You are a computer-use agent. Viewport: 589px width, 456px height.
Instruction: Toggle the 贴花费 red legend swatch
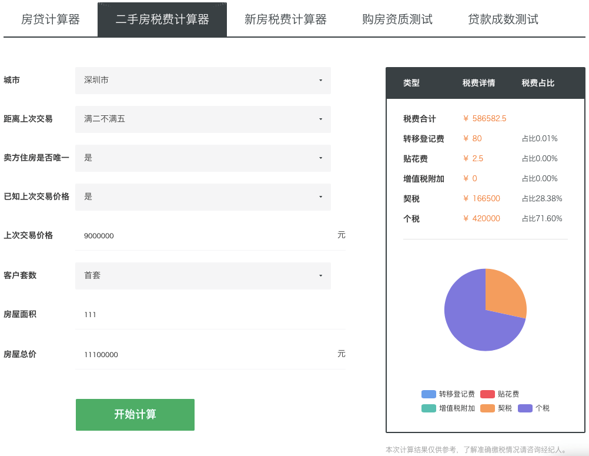[487, 394]
